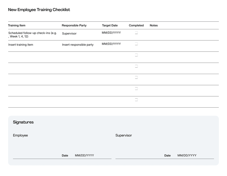The image size is (227, 176).
Task: Tick the Completed checkbox on the second row
Action: (x=136, y=44)
